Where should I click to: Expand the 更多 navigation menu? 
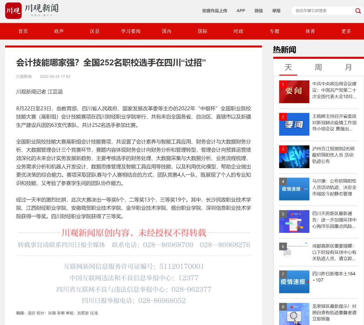(x=346, y=31)
